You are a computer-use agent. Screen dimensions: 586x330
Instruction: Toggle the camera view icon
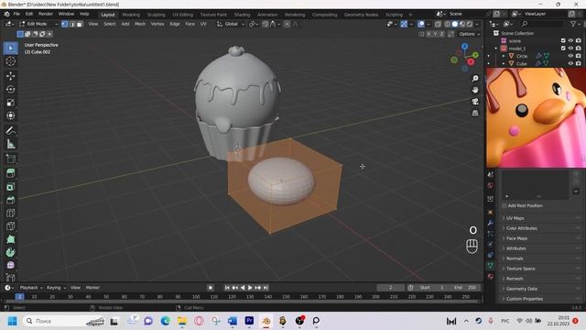(x=475, y=102)
